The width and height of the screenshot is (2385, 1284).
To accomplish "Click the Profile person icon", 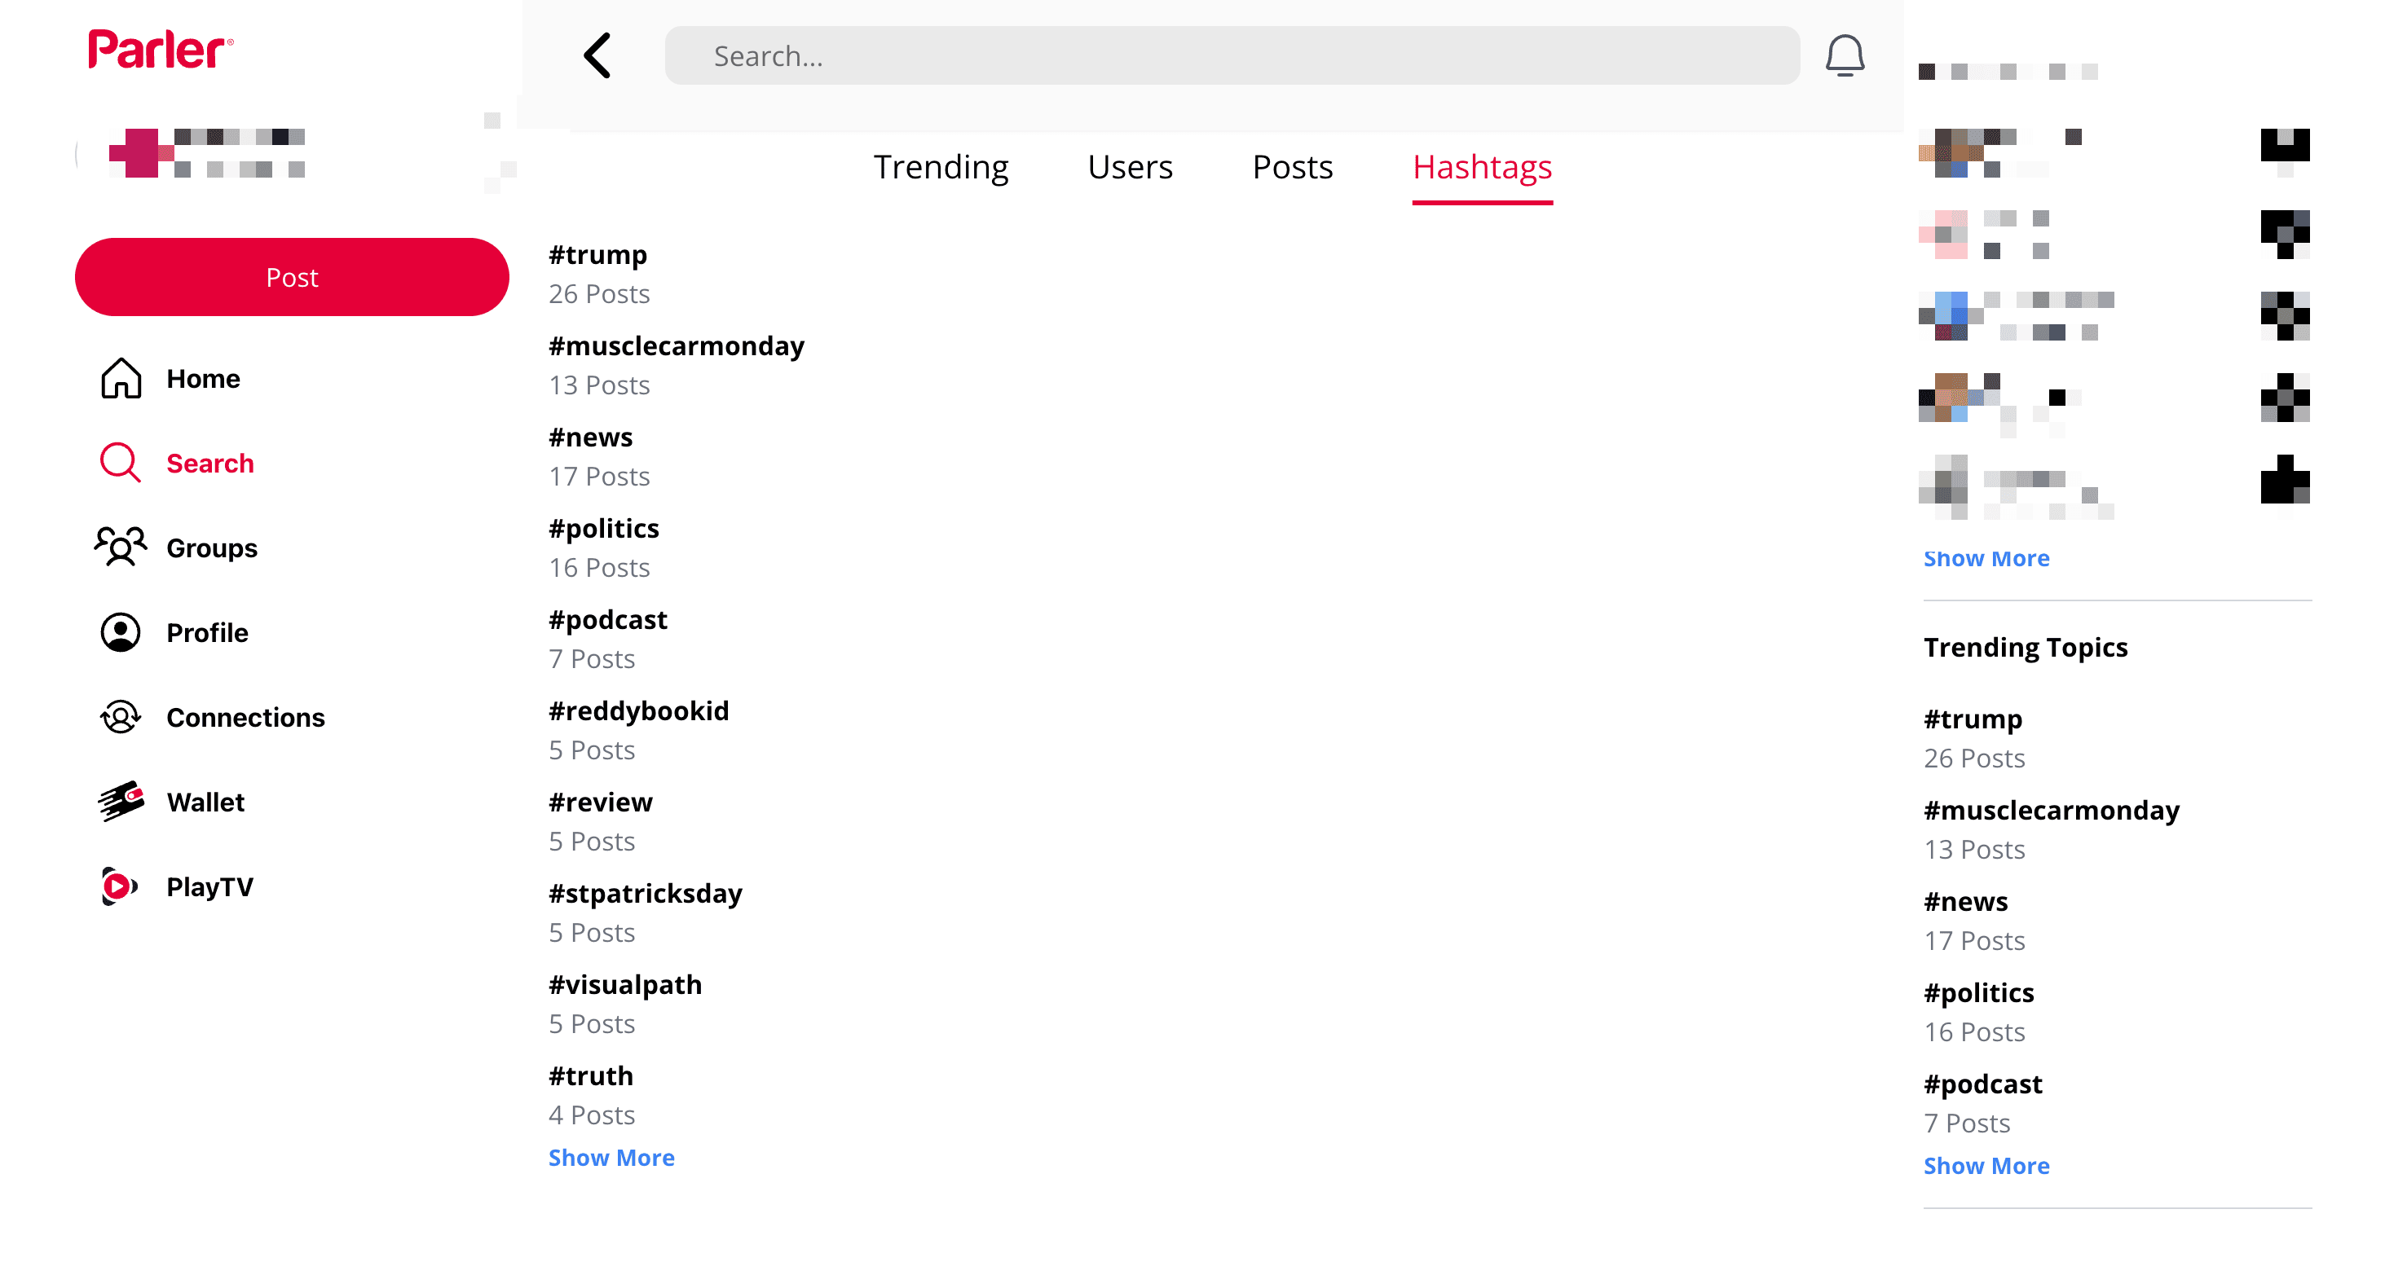I will [121, 632].
